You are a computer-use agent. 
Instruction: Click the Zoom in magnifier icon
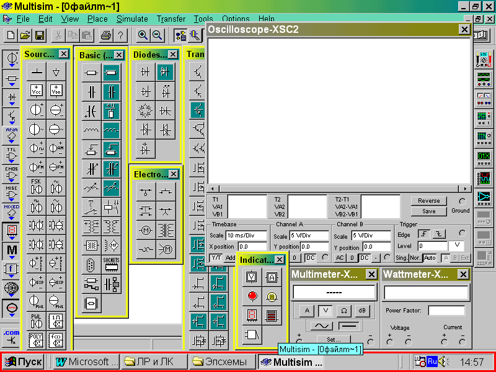[x=143, y=35]
